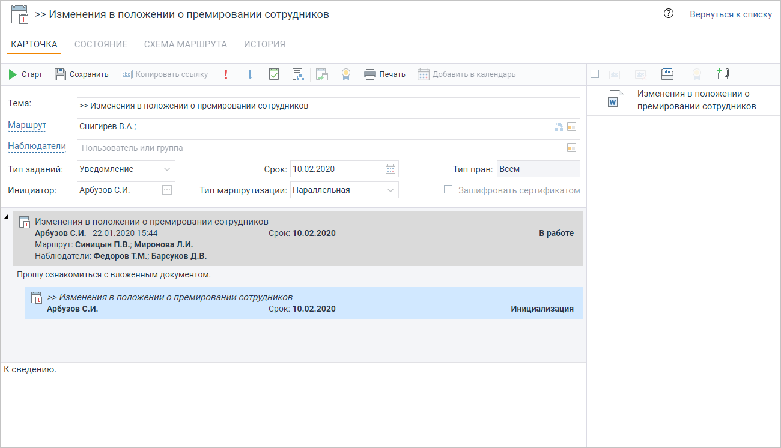The image size is (781, 448).
Task: Click the Word document attachment icon
Action: (613, 100)
